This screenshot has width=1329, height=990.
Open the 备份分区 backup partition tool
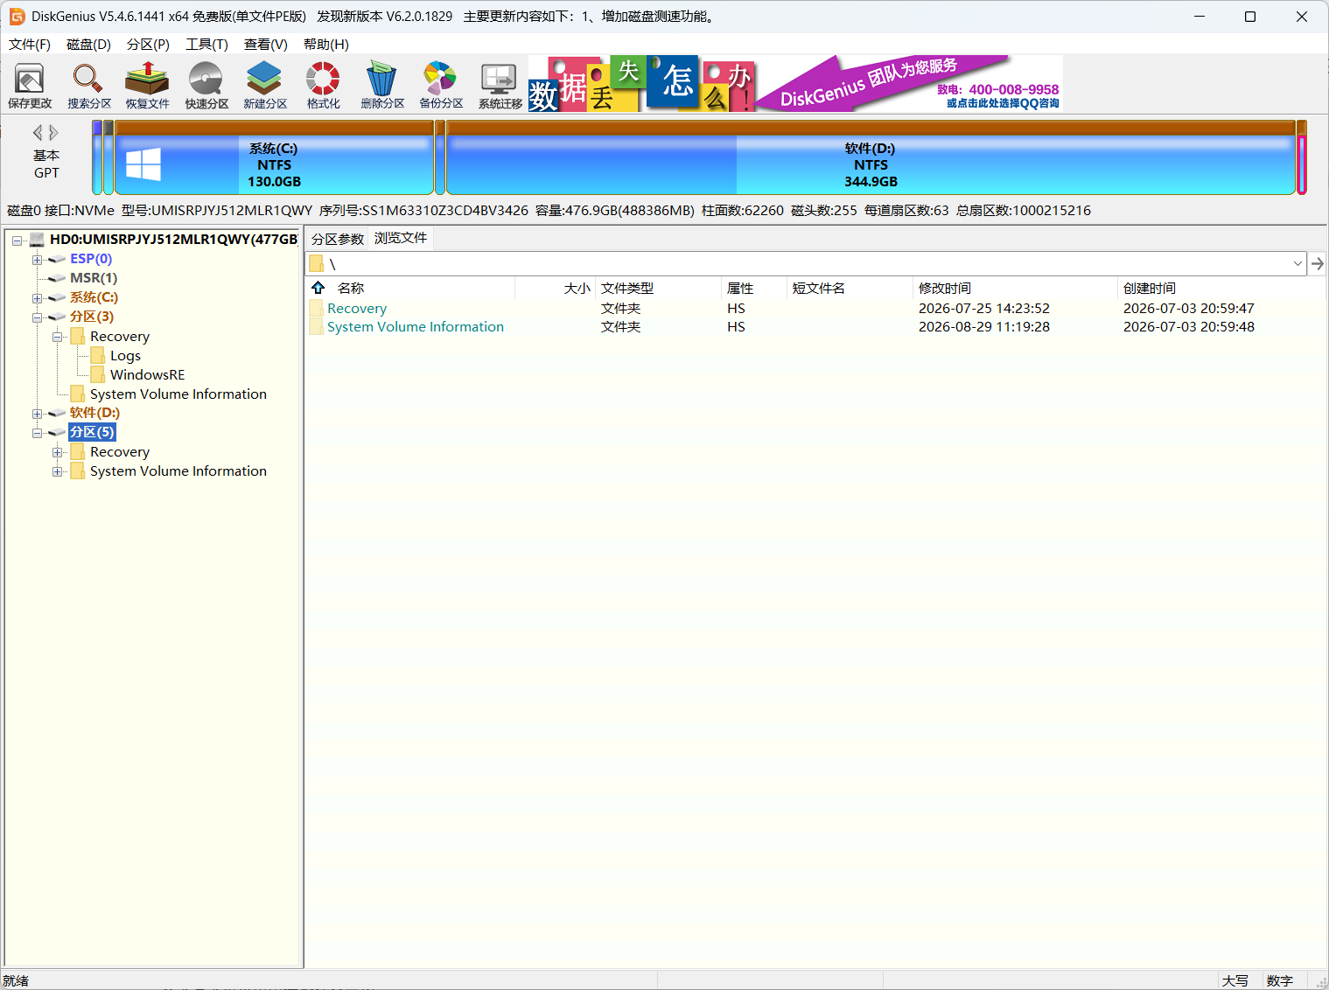(x=441, y=86)
